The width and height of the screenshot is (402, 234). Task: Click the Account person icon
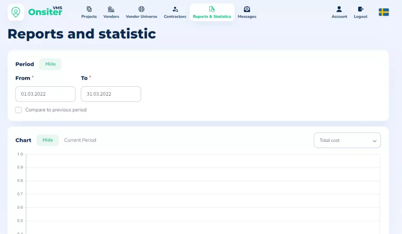[x=339, y=9]
